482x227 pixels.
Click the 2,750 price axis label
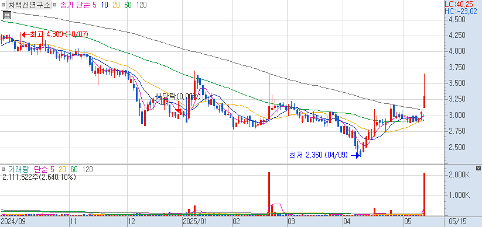click(x=457, y=131)
